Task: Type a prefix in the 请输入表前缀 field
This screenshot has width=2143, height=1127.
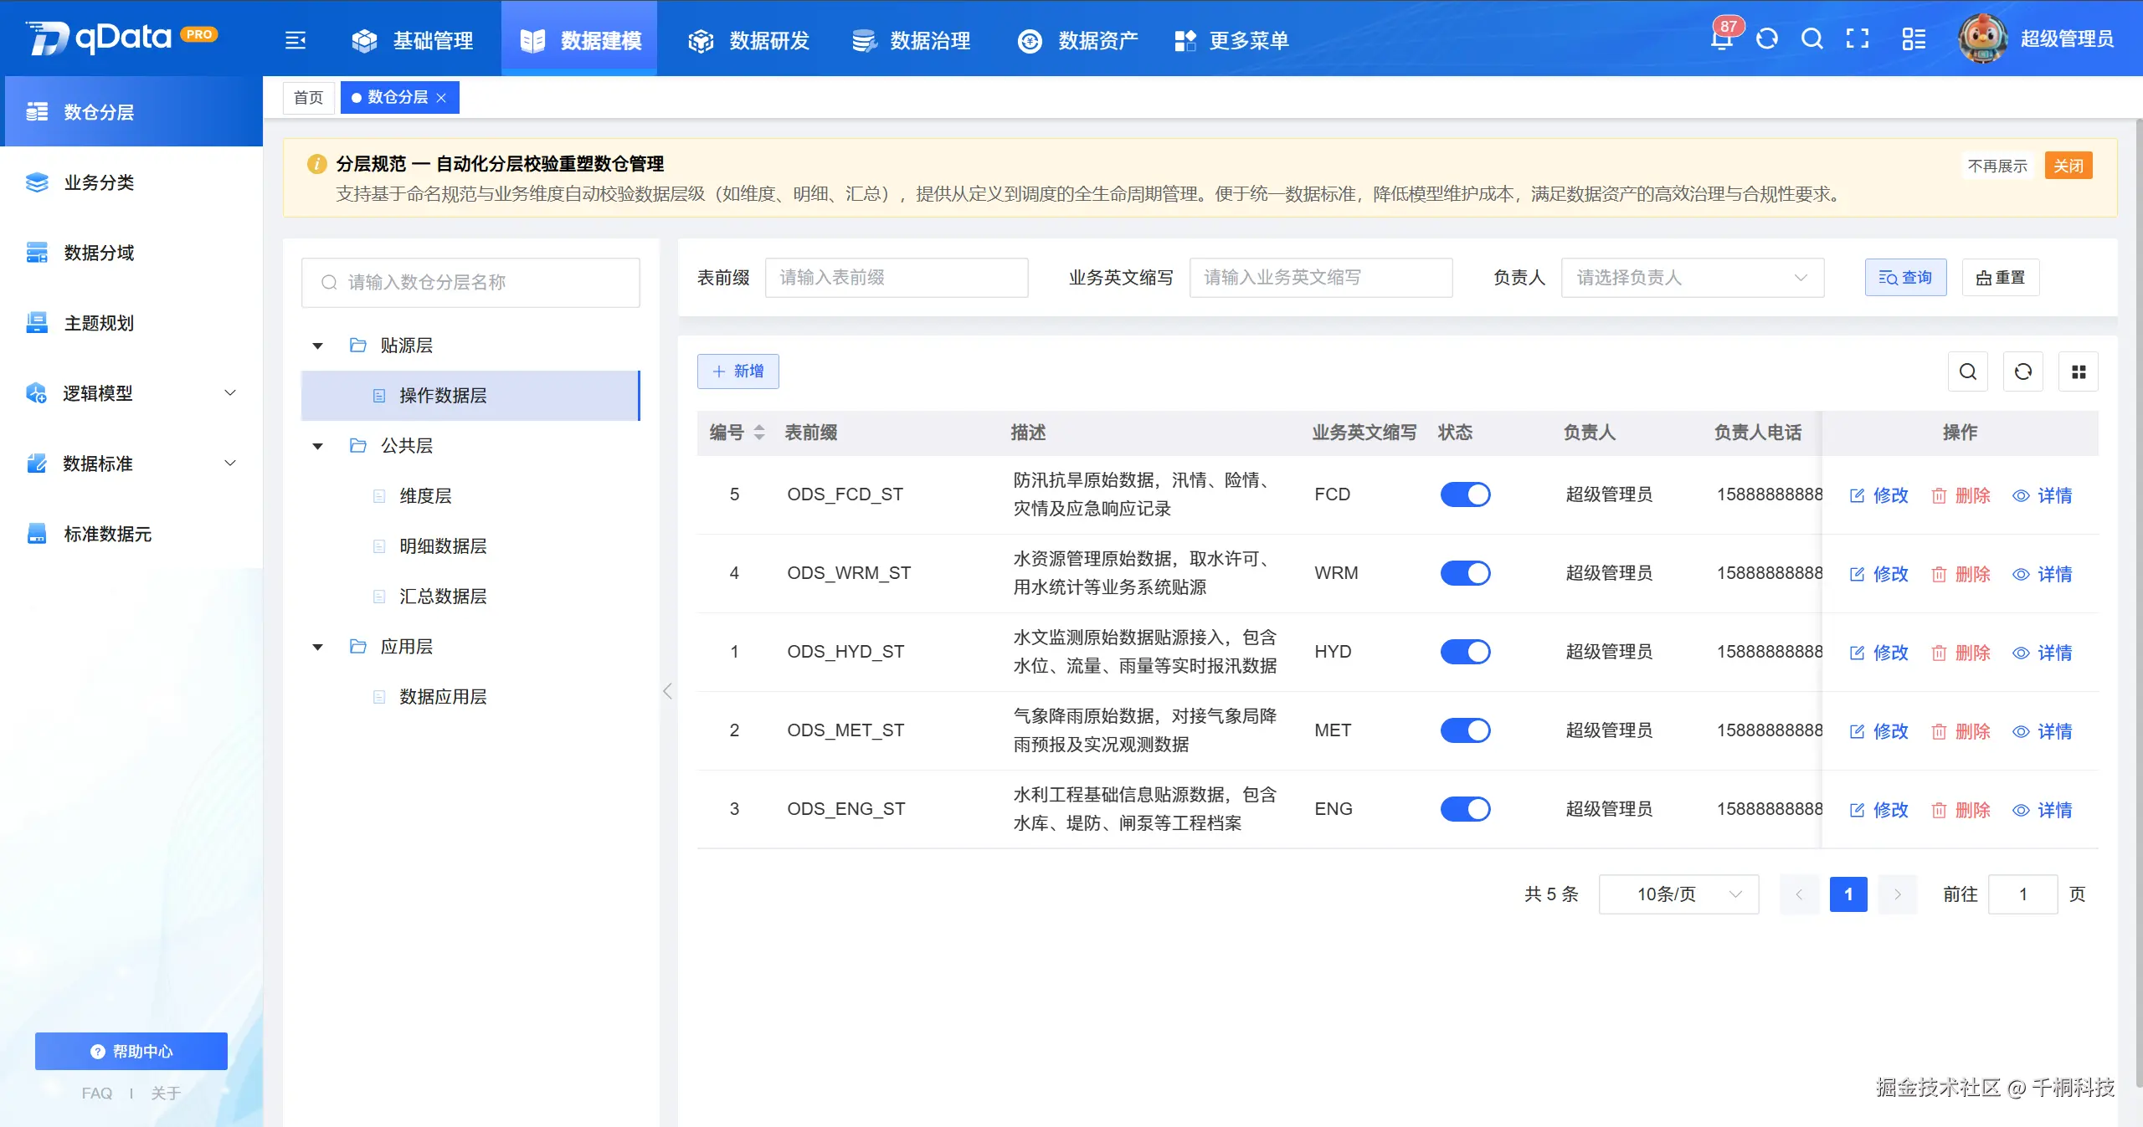Action: click(896, 278)
